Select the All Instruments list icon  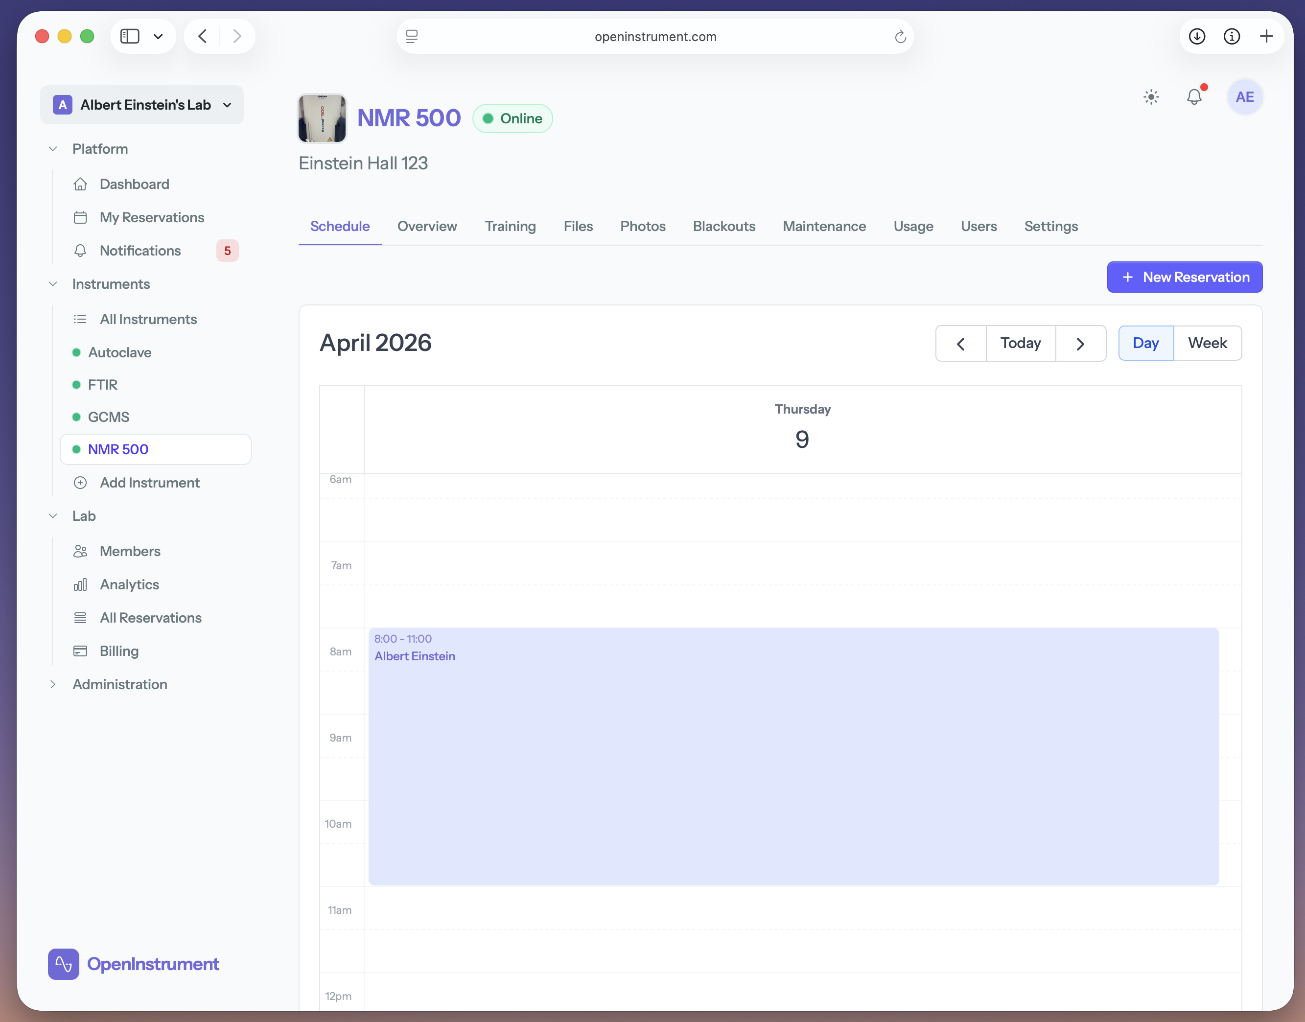coord(80,319)
